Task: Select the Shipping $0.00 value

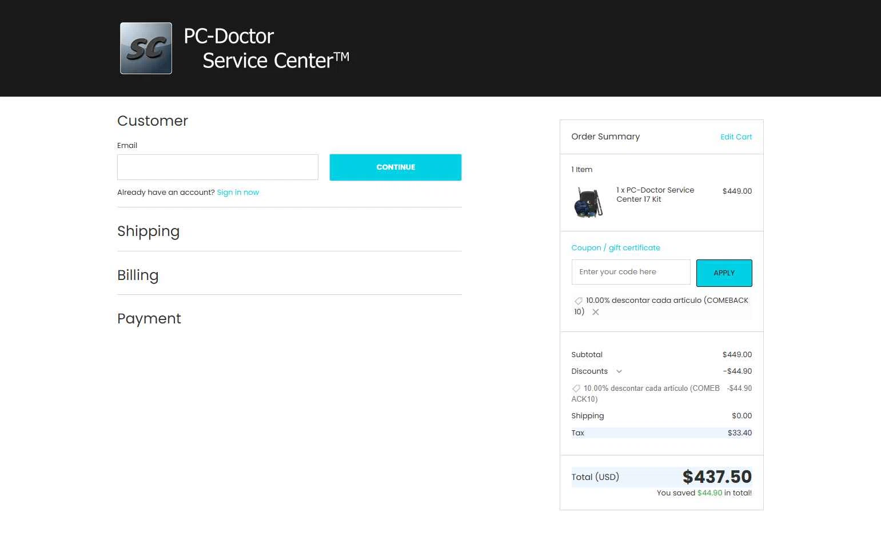Action: (742, 415)
